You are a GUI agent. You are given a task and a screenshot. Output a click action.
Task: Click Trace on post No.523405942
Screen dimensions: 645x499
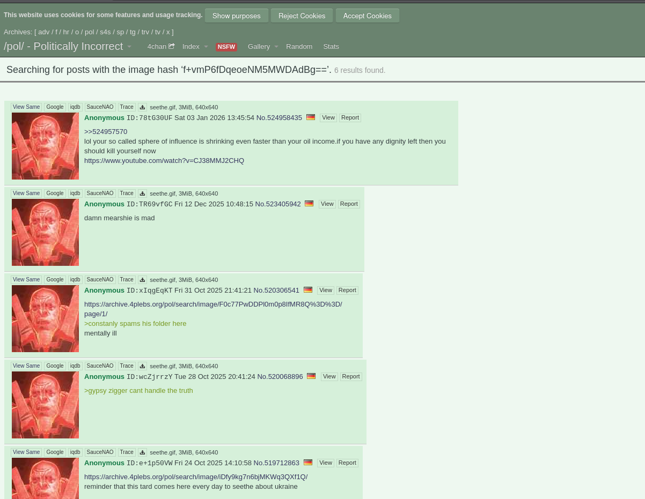point(127,193)
